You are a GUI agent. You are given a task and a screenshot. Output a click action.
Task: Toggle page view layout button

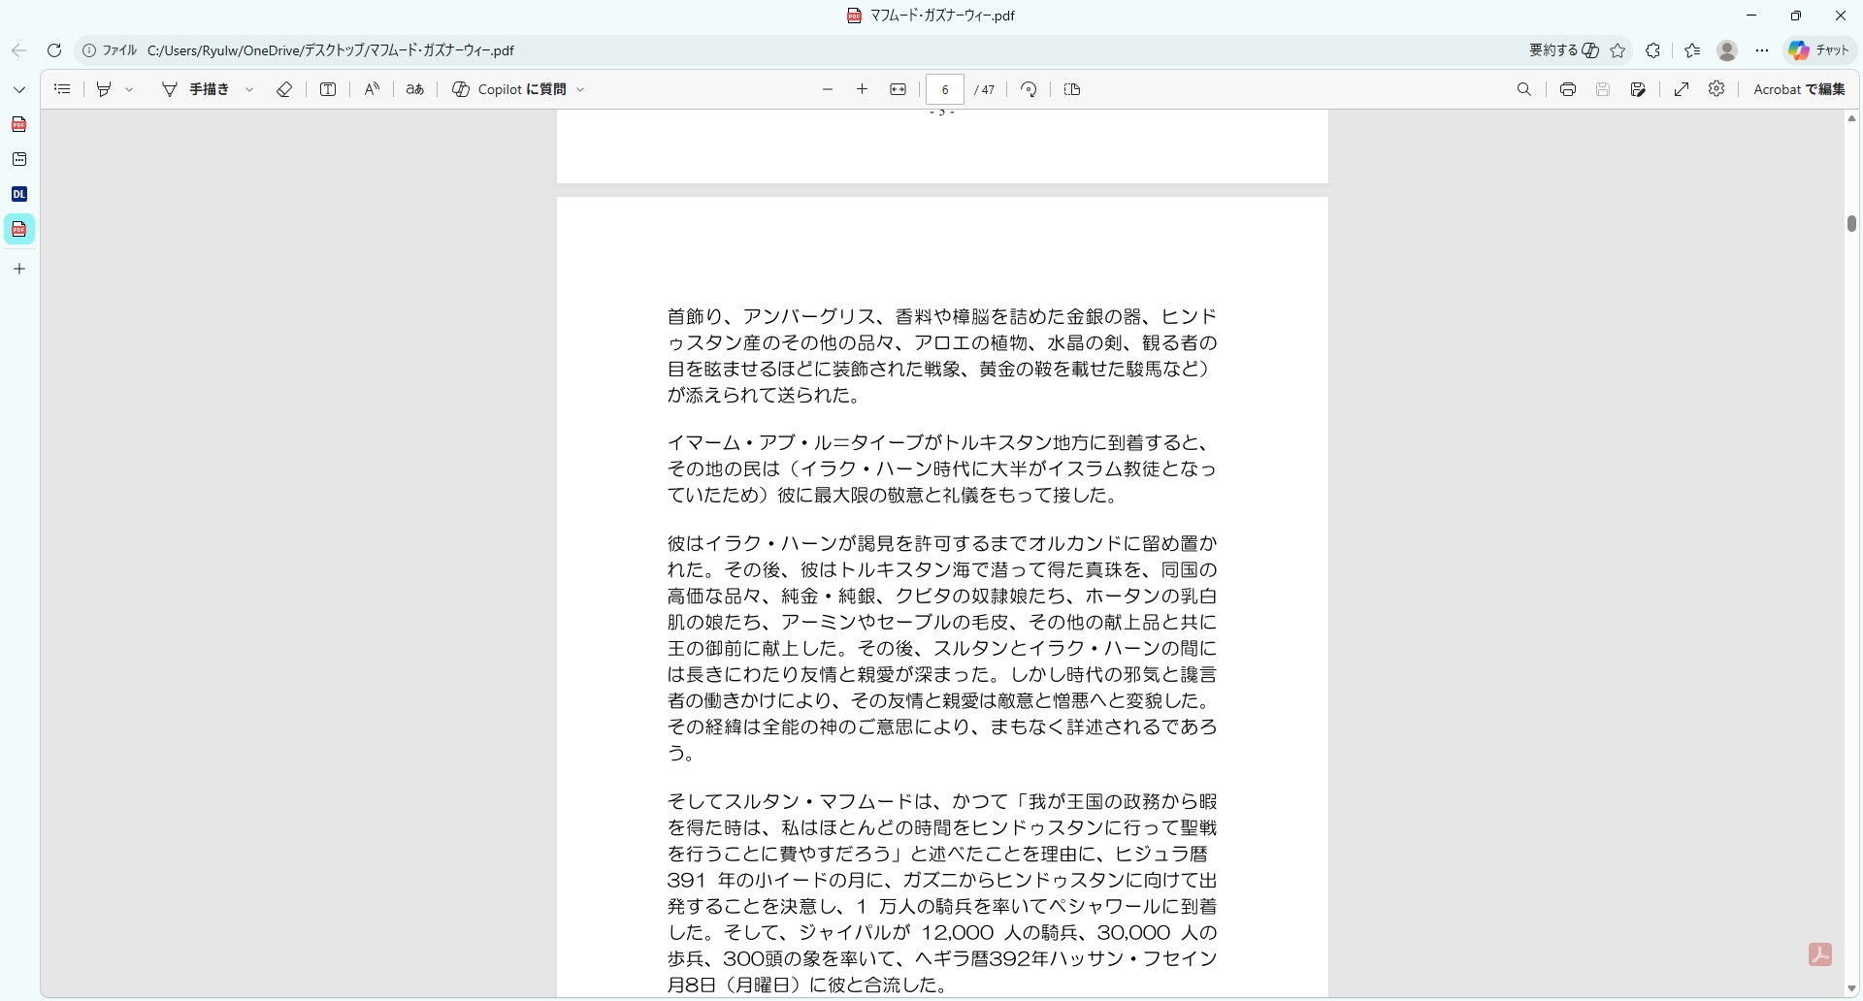tap(1072, 89)
